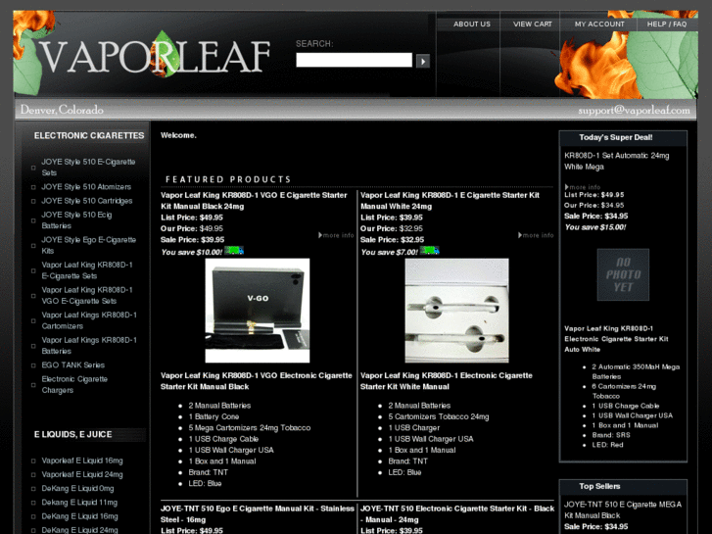Click the No Photo Yet placeholder image
712x534 pixels.
pos(623,274)
